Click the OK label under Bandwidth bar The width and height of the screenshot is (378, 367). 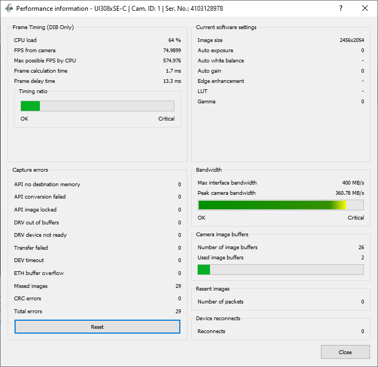pos(201,218)
